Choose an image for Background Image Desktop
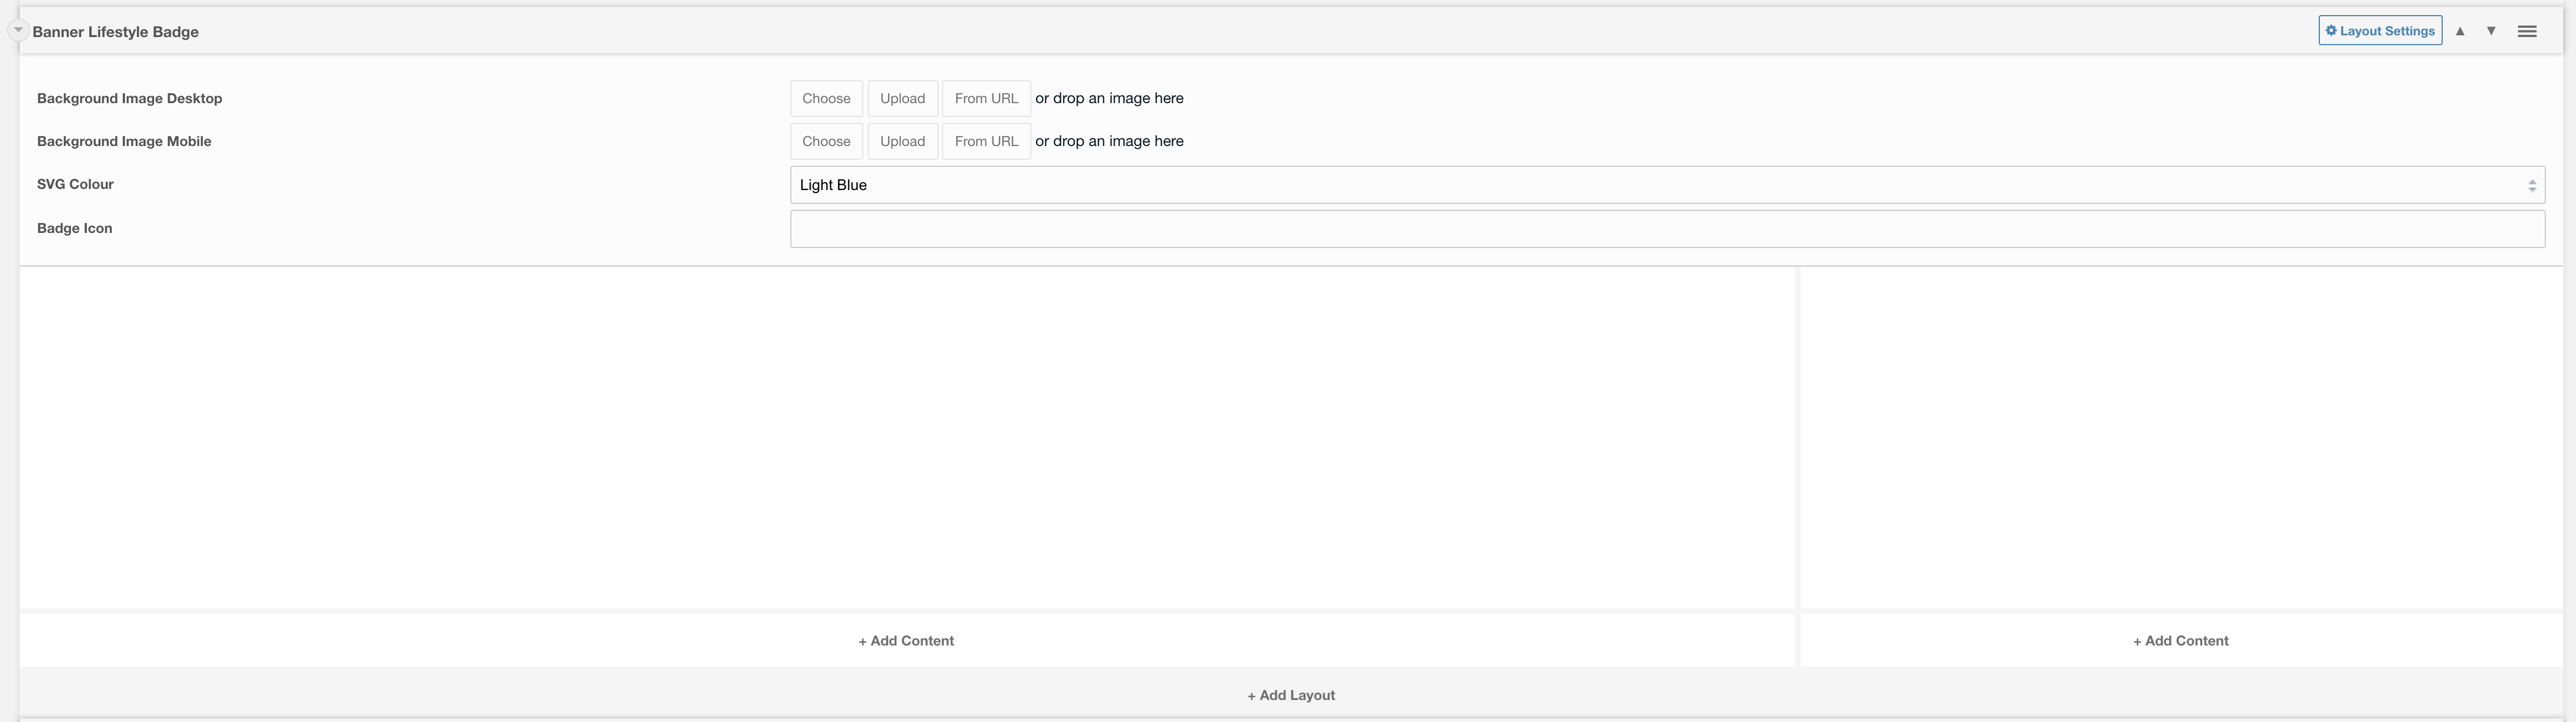This screenshot has height=722, width=2576. tap(826, 98)
